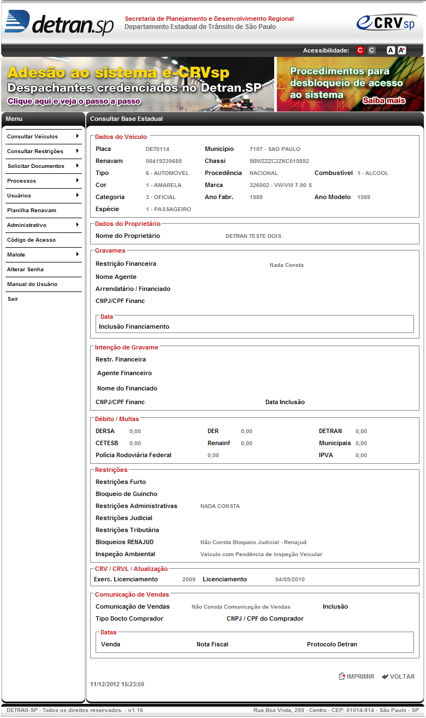Click the detran.sp logo
The image size is (426, 718).
[59, 23]
